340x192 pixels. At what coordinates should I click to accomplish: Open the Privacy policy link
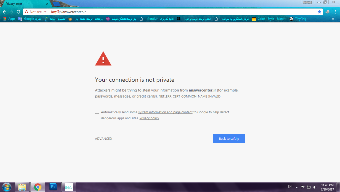click(x=149, y=118)
